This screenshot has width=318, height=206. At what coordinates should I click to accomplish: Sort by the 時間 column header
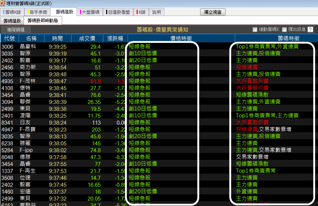[x=57, y=38]
